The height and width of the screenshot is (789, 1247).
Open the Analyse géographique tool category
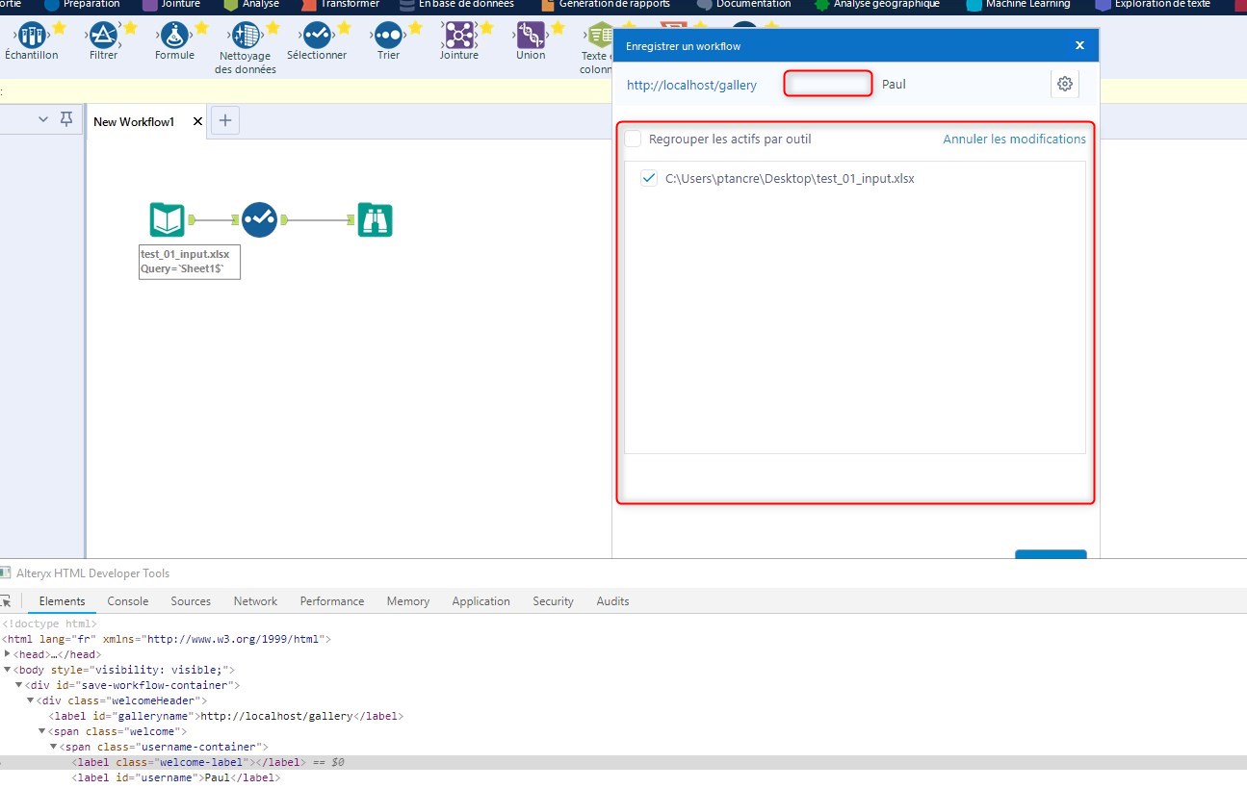click(877, 4)
